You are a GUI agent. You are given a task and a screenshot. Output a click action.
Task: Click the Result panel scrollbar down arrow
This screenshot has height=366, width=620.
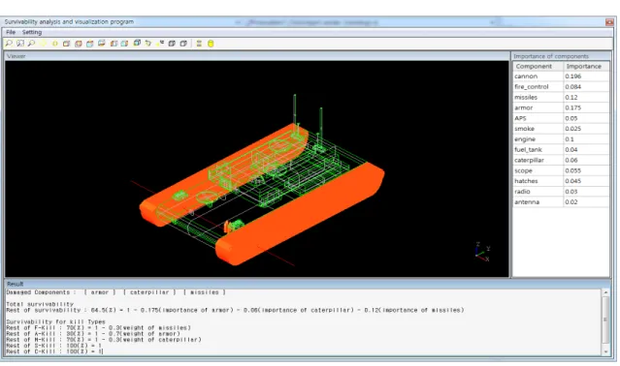click(x=605, y=351)
